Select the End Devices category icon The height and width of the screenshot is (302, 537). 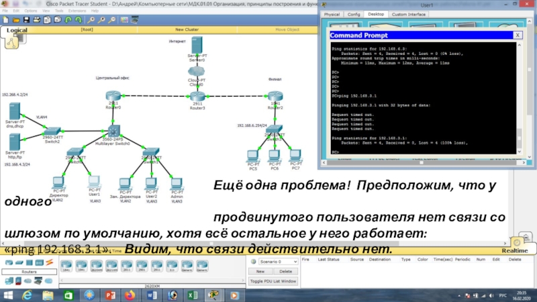pyautogui.click(x=9, y=281)
